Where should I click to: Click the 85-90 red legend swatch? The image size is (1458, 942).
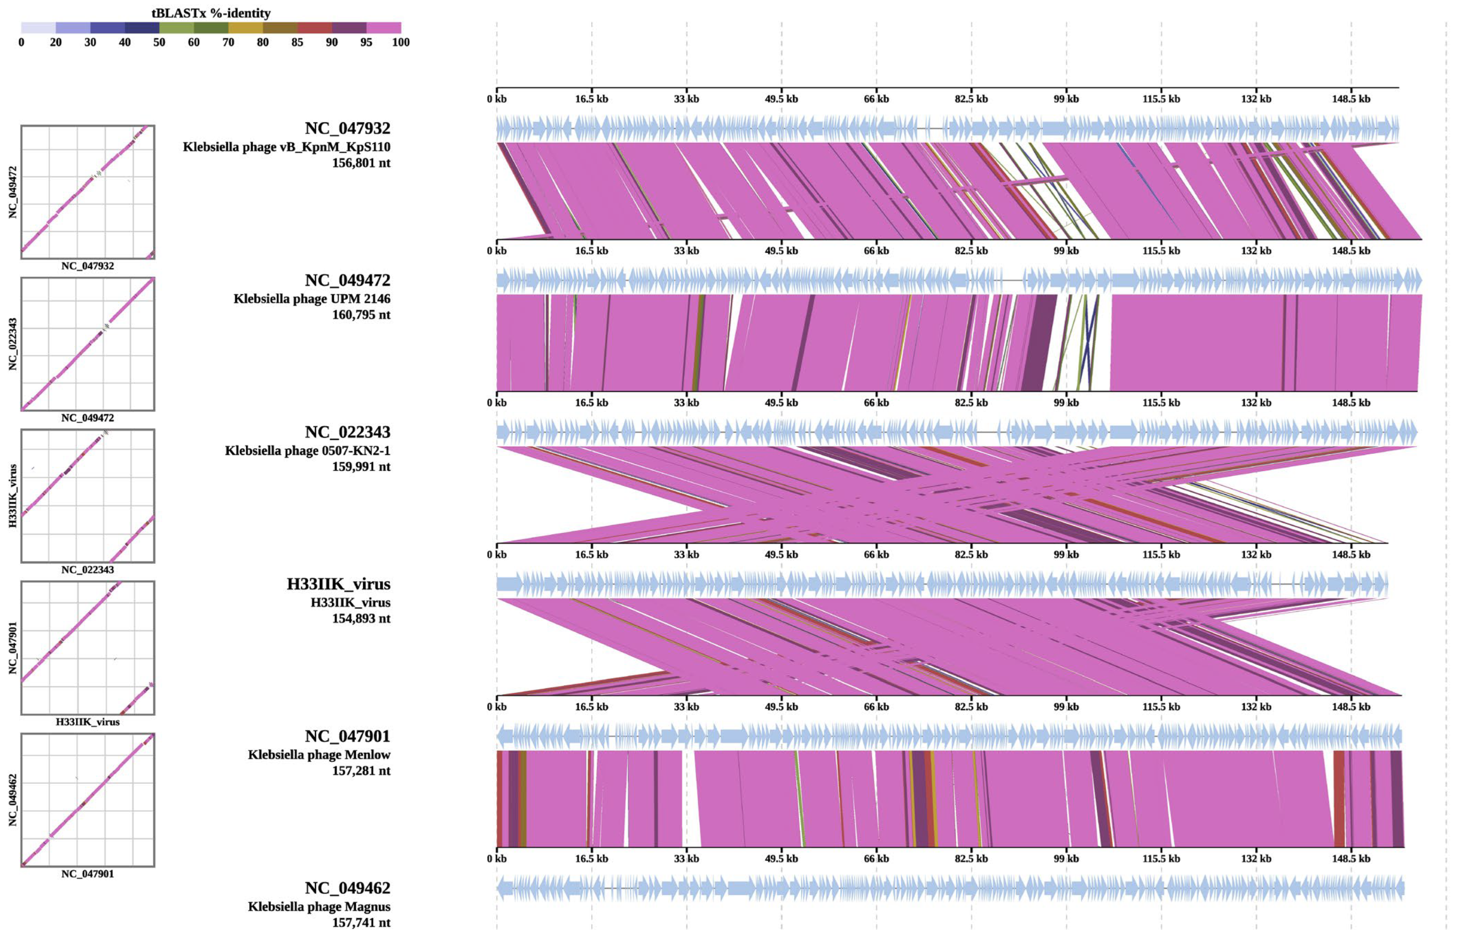tap(314, 28)
